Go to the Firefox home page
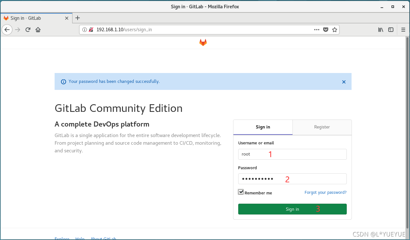The image size is (410, 240). coord(38,30)
